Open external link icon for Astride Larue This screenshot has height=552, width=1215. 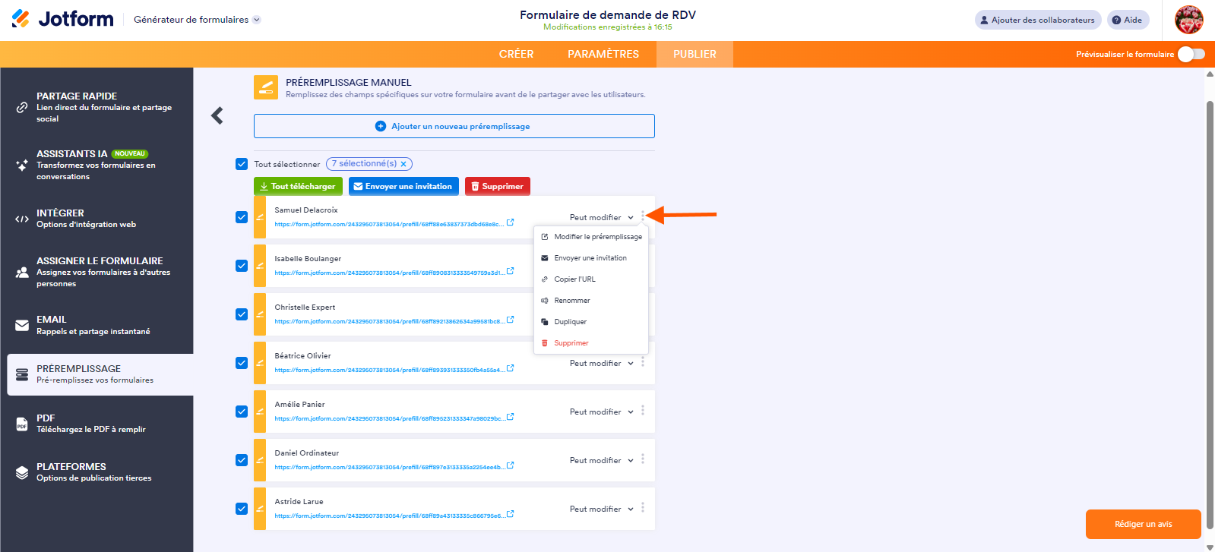511,514
